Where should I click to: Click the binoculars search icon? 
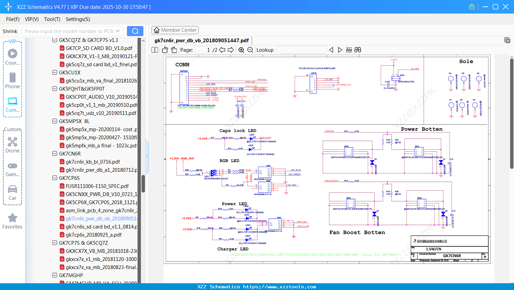pyautogui.click(x=358, y=50)
